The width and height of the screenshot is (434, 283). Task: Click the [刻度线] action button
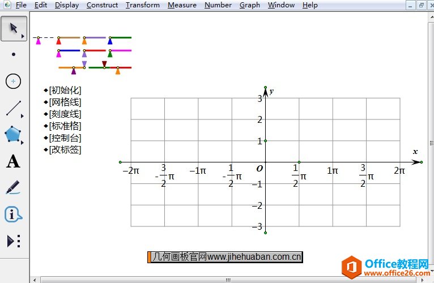pos(62,114)
